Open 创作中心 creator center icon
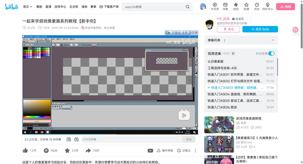 click(x=268, y=7)
